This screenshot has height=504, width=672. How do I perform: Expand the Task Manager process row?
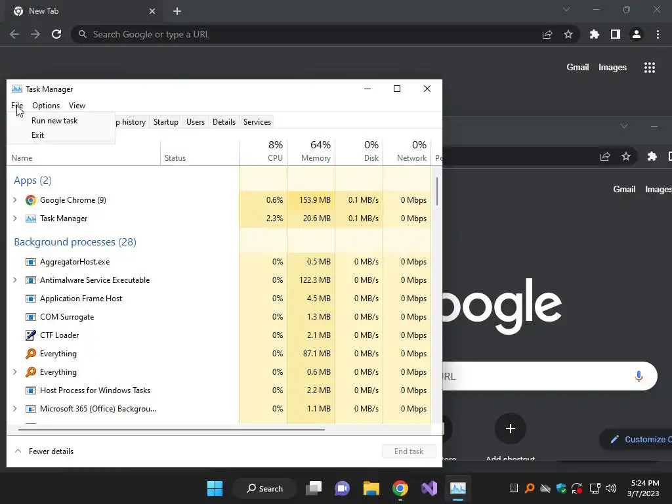(15, 219)
